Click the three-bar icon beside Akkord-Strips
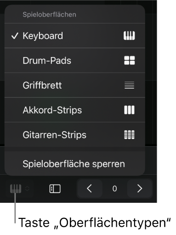Image resolution: width=176 pixels, height=235 pixels. tap(129, 110)
